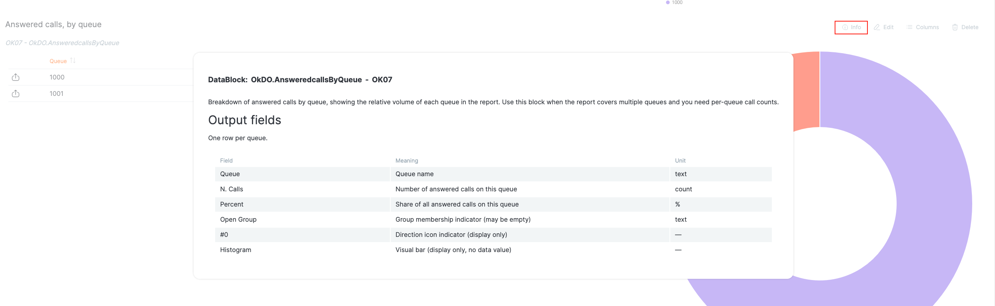Click the OK07 - OkDO.AnsweredcallsByQueue subtitle
The image size is (995, 306).
click(x=62, y=43)
